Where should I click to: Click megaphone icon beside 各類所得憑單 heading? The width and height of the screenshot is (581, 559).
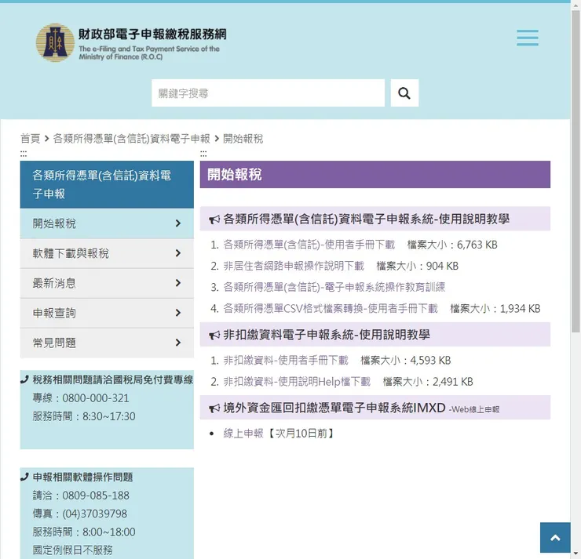point(214,220)
